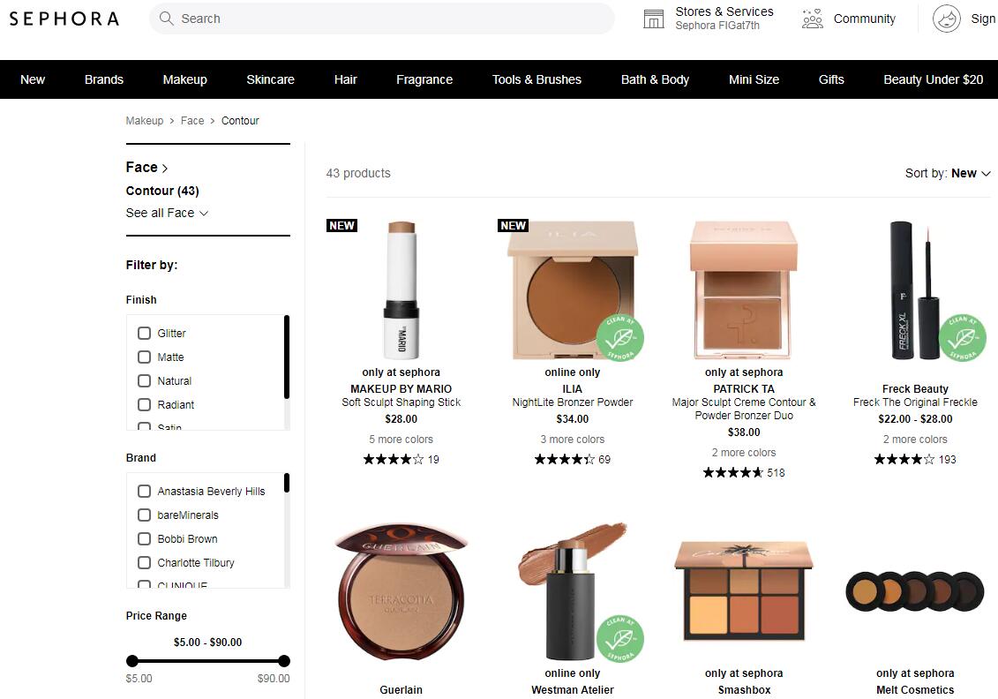Click Clean at Sephora badge on ILIA powder
This screenshot has height=699, width=998.
pyautogui.click(x=620, y=338)
